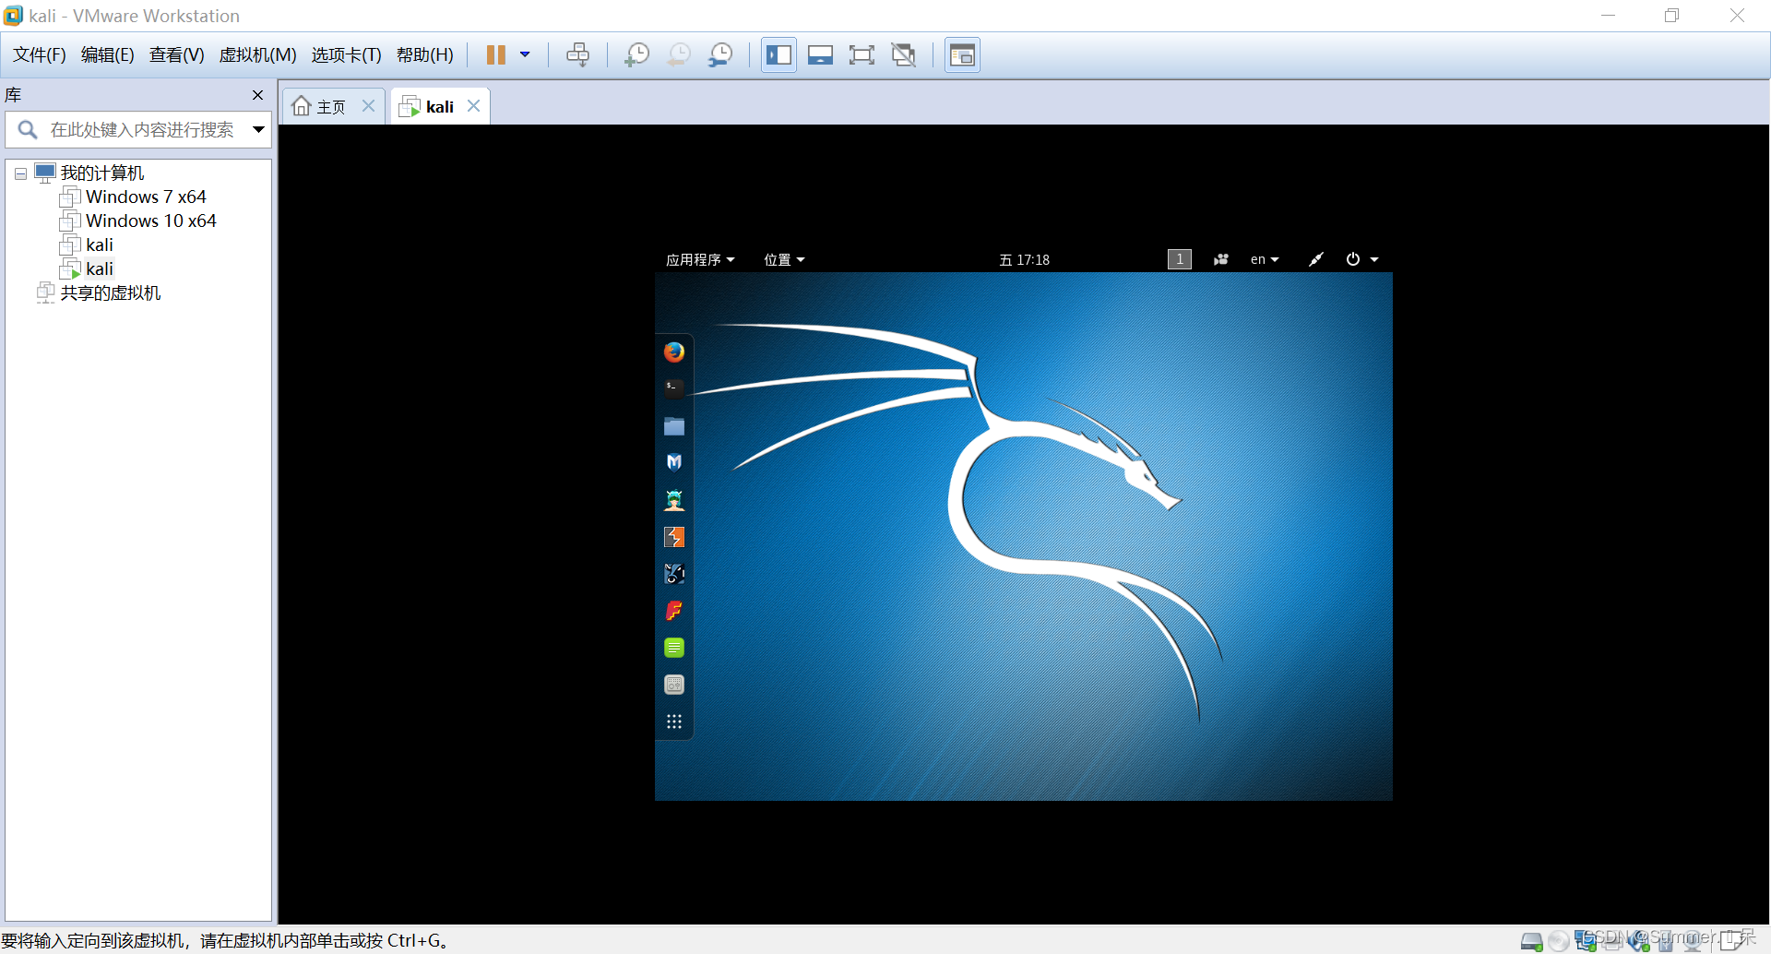Screen dimensions: 1771x954
Task: Click the pen/color picker icon in Kali panel
Action: [1315, 259]
